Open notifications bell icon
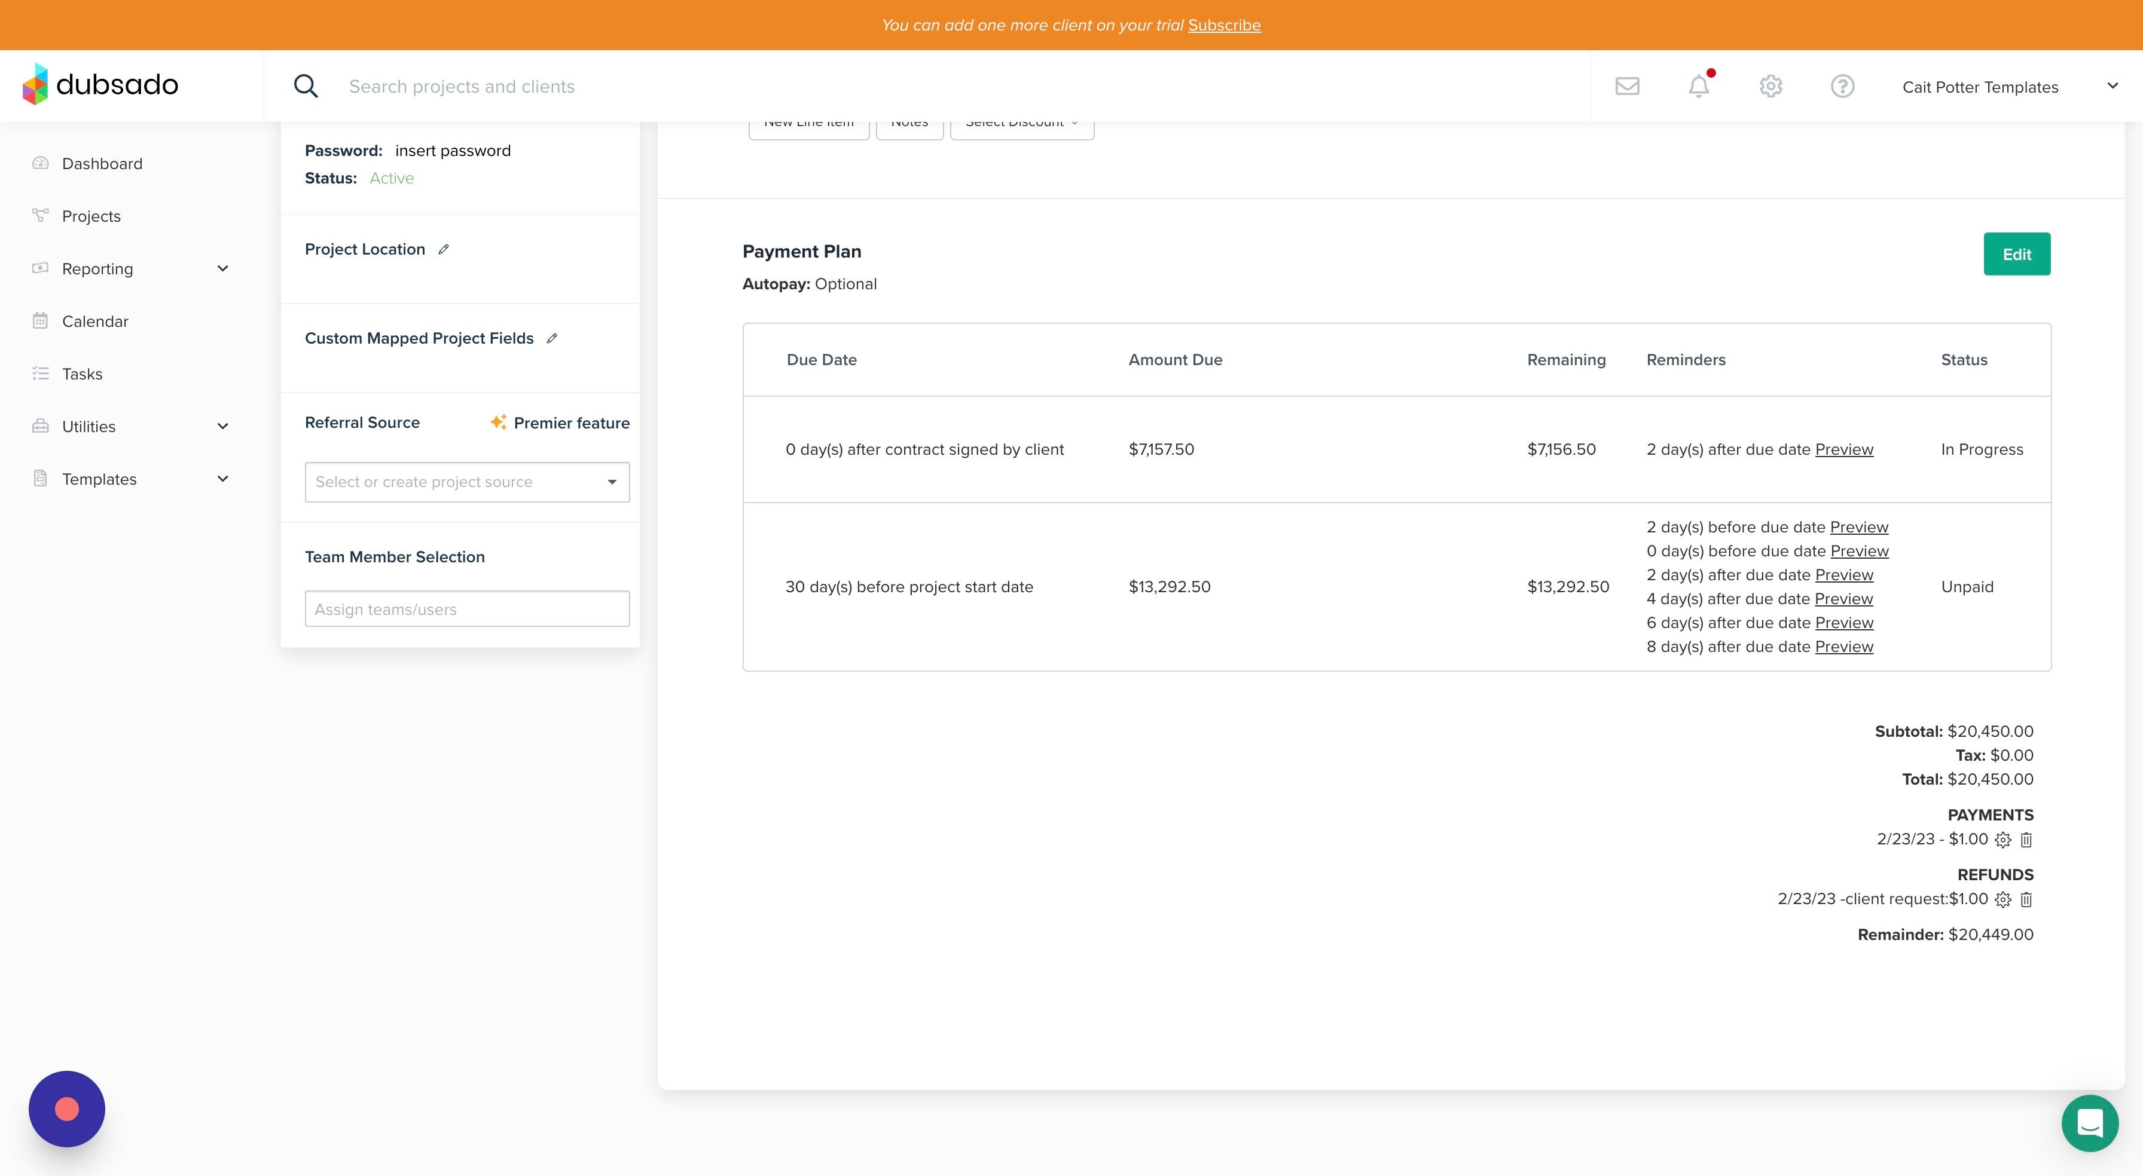This screenshot has width=2143, height=1176. [x=1699, y=85]
